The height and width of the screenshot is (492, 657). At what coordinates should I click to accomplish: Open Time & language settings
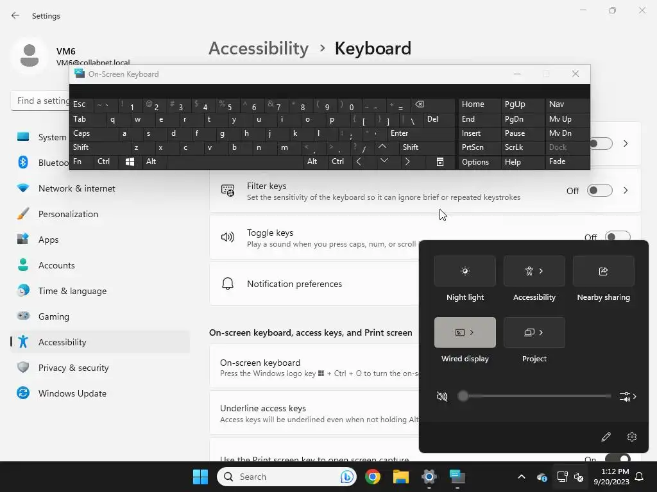100,291
